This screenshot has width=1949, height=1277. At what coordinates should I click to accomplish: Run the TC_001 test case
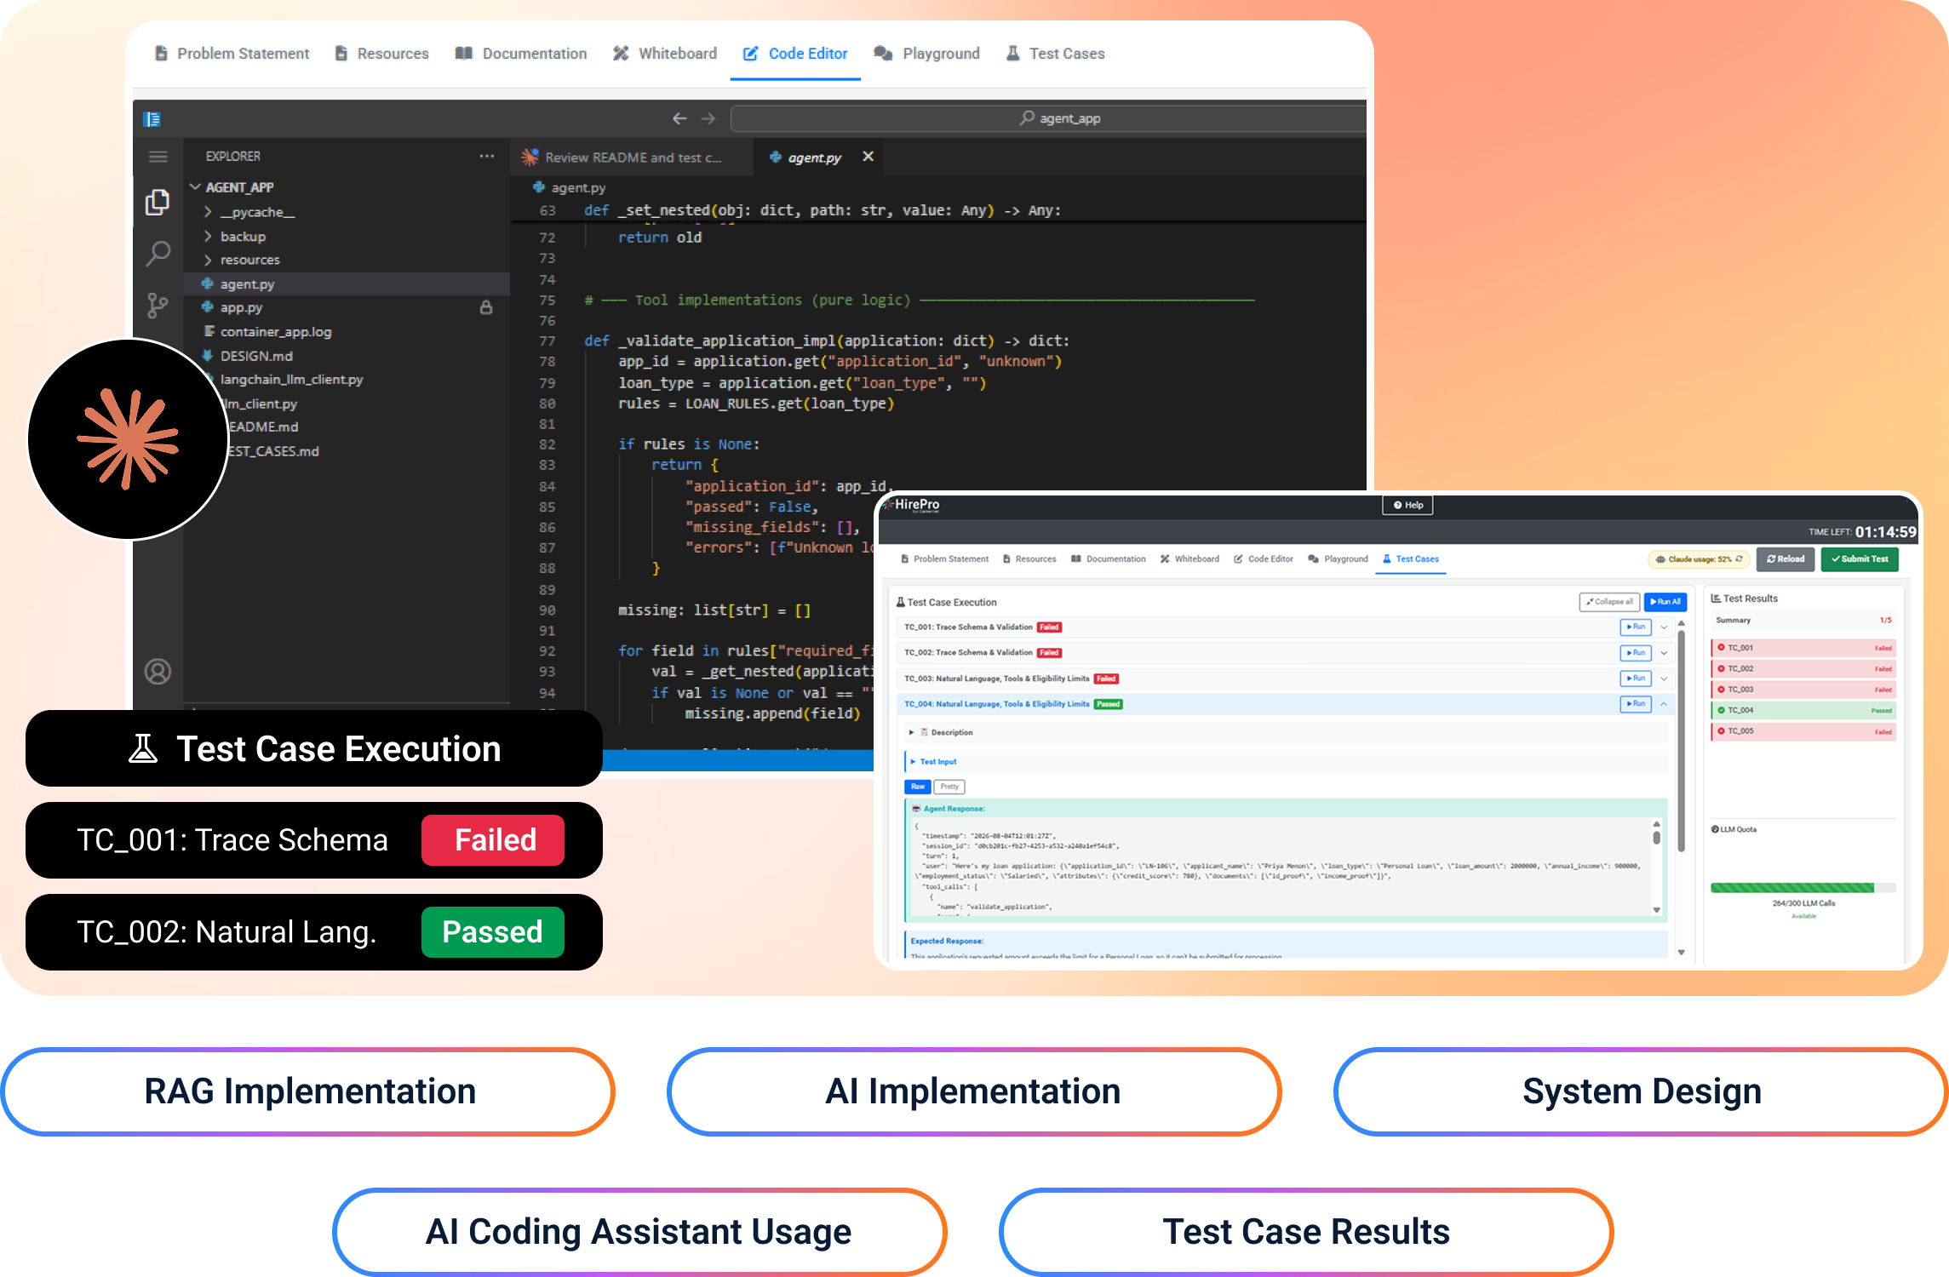tap(1635, 627)
